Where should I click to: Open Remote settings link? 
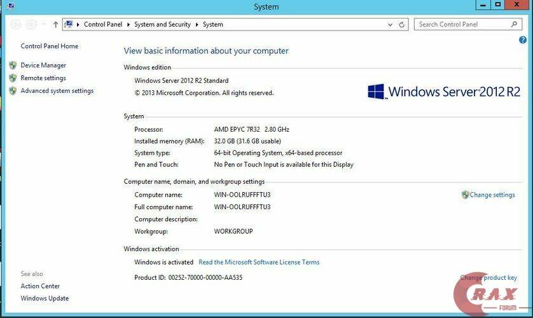[43, 78]
